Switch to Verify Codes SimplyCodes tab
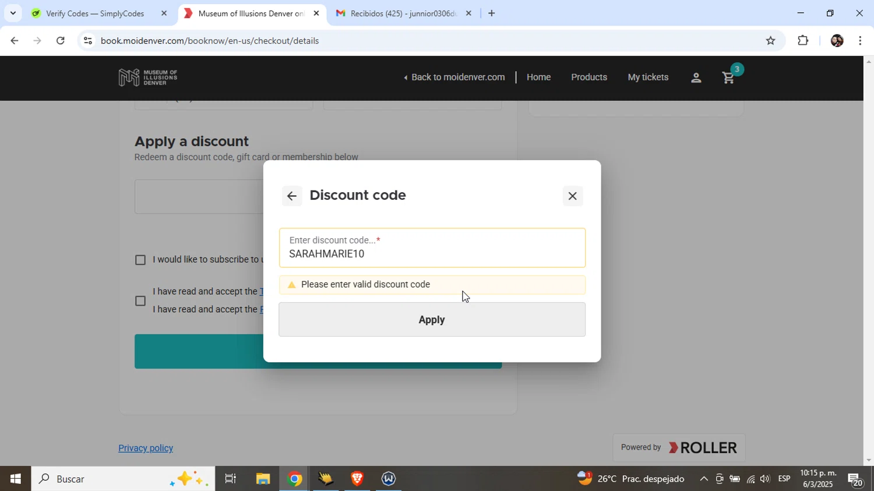Viewport: 874px width, 491px height. pos(96,13)
